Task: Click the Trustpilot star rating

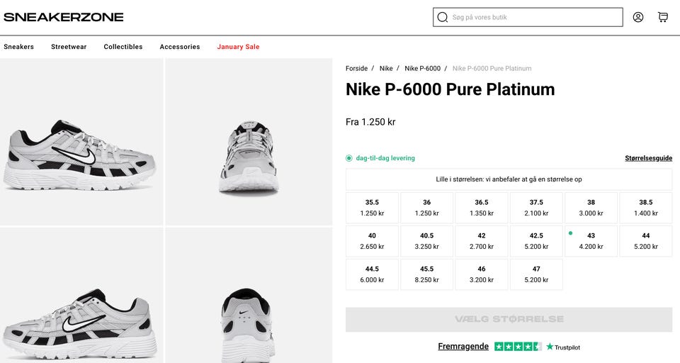Action: 518,347
